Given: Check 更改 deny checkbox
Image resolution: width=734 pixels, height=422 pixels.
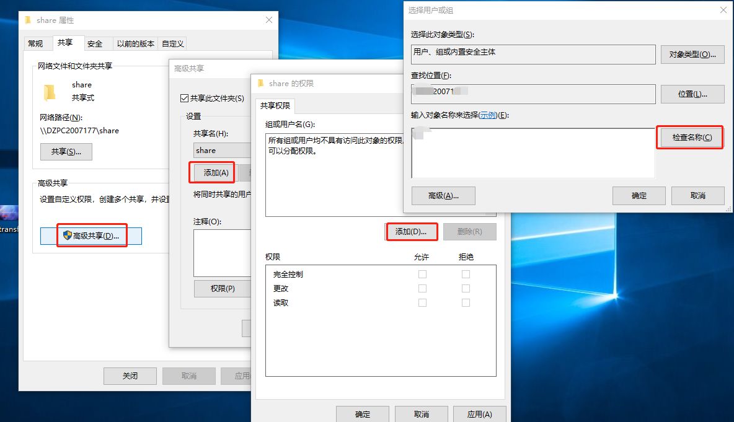Looking at the screenshot, I should coord(466,289).
